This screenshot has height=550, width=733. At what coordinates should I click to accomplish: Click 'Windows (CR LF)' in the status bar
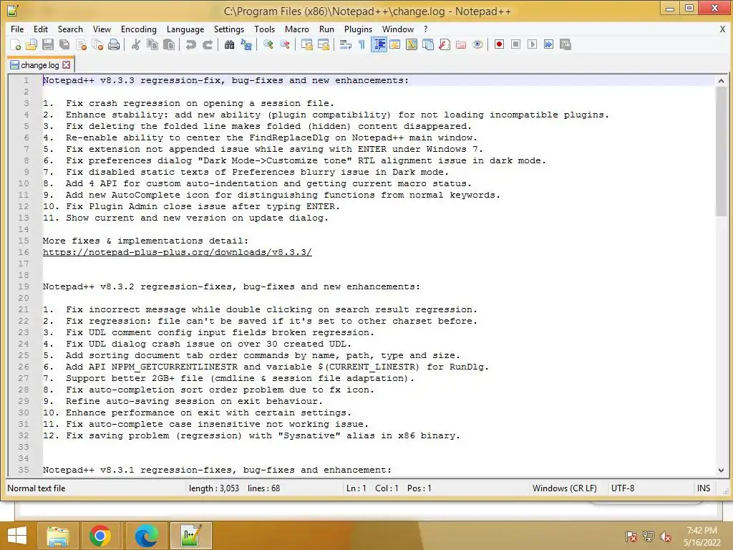(x=564, y=488)
